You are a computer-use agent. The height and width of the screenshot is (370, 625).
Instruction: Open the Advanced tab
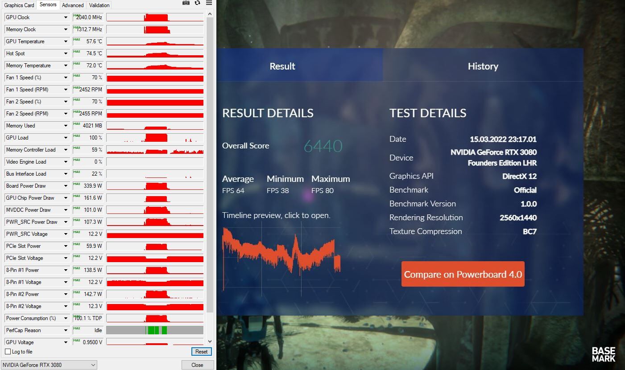tap(73, 5)
